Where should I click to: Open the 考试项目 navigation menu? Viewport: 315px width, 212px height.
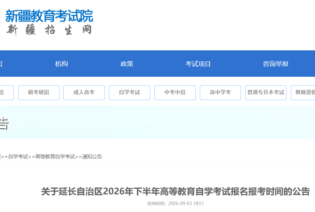(x=198, y=64)
